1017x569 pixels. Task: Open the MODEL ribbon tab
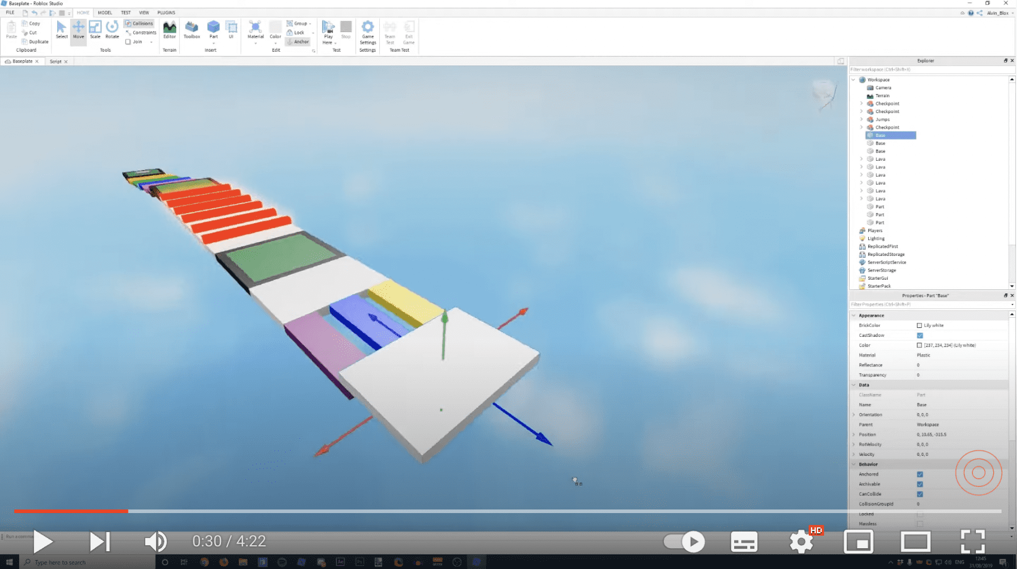pos(105,12)
